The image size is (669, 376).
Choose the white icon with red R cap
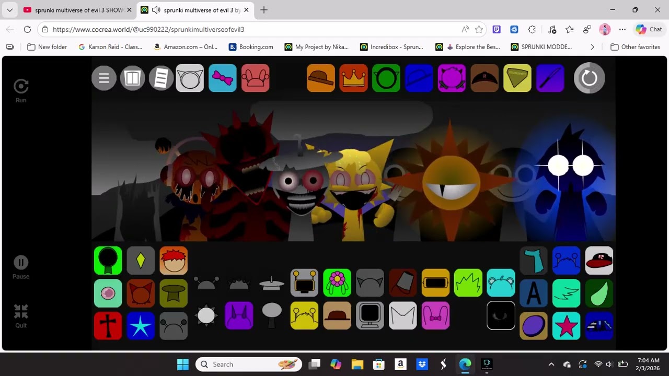[x=599, y=261]
